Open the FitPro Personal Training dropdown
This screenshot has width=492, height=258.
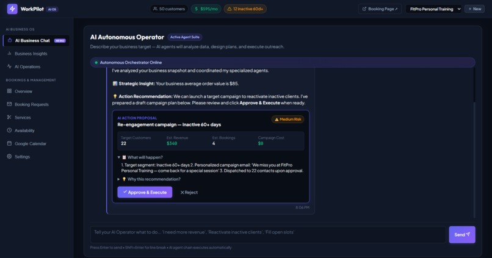click(434, 9)
